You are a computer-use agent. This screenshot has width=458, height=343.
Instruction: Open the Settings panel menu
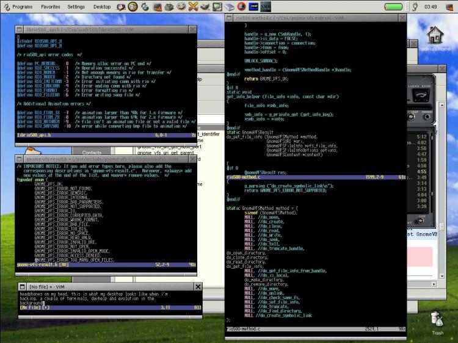pos(76,7)
